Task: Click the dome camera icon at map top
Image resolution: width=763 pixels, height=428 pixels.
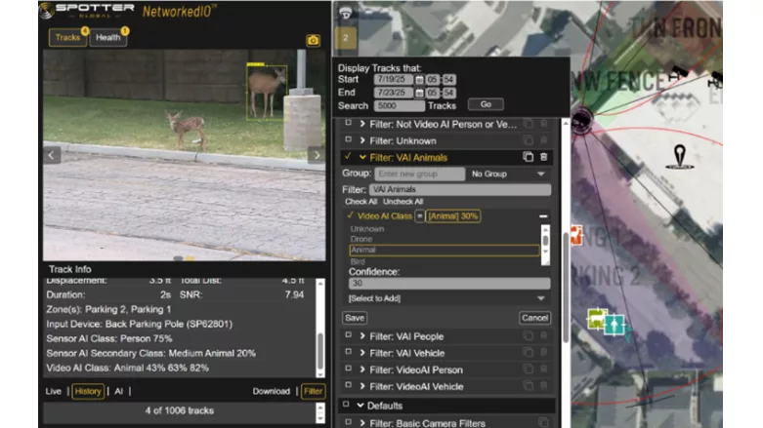Action: click(x=346, y=13)
